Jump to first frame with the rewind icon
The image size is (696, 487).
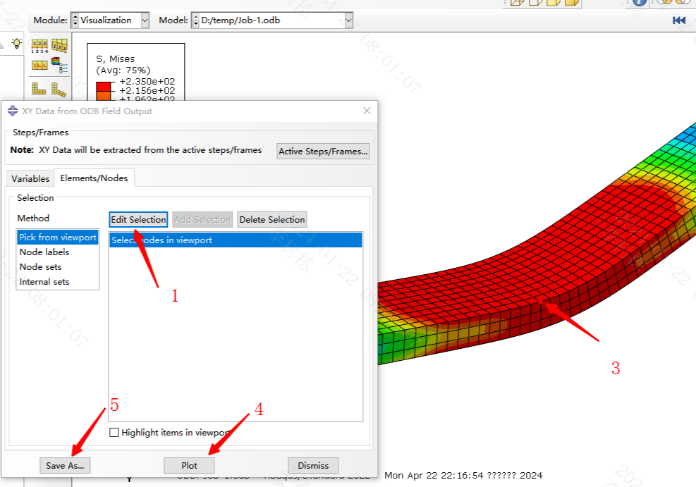coord(678,20)
